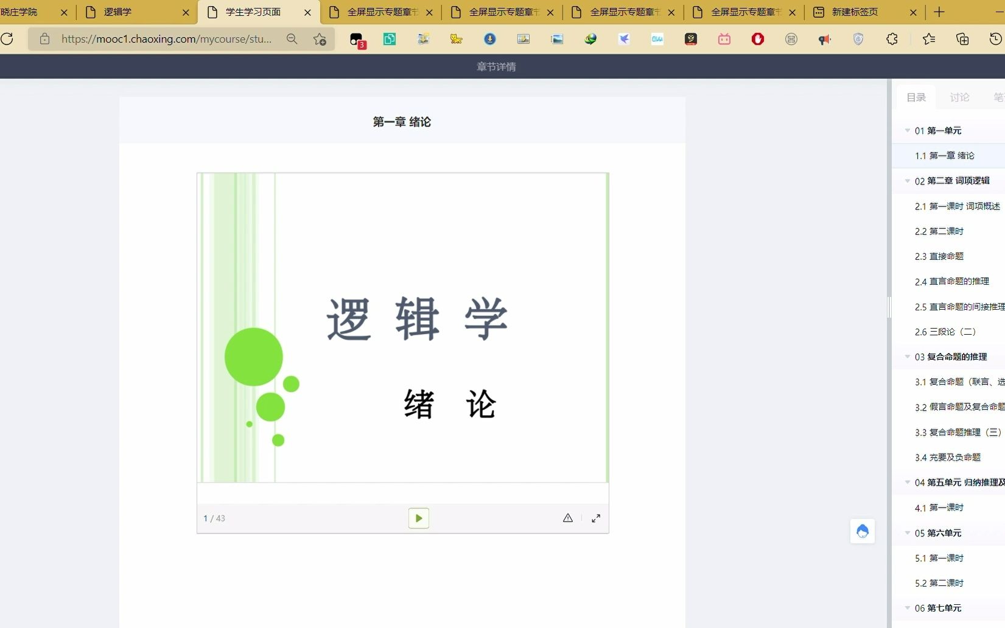Collapse 04 第五单元 section
This screenshot has width=1005, height=628.
(908, 483)
